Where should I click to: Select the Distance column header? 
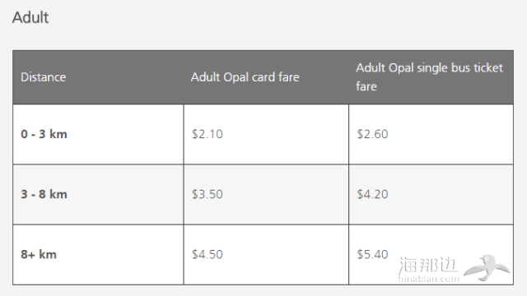pyautogui.click(x=44, y=77)
